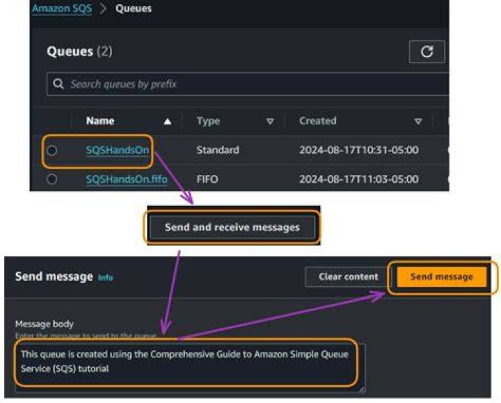Click Send and receive messages button
Image resolution: width=501 pixels, height=403 pixels.
tap(232, 227)
